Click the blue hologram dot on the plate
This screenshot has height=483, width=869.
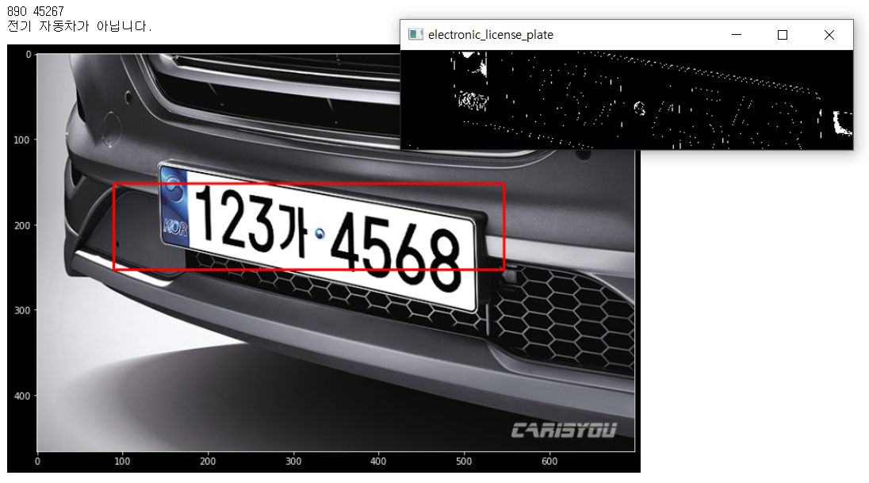pos(320,232)
